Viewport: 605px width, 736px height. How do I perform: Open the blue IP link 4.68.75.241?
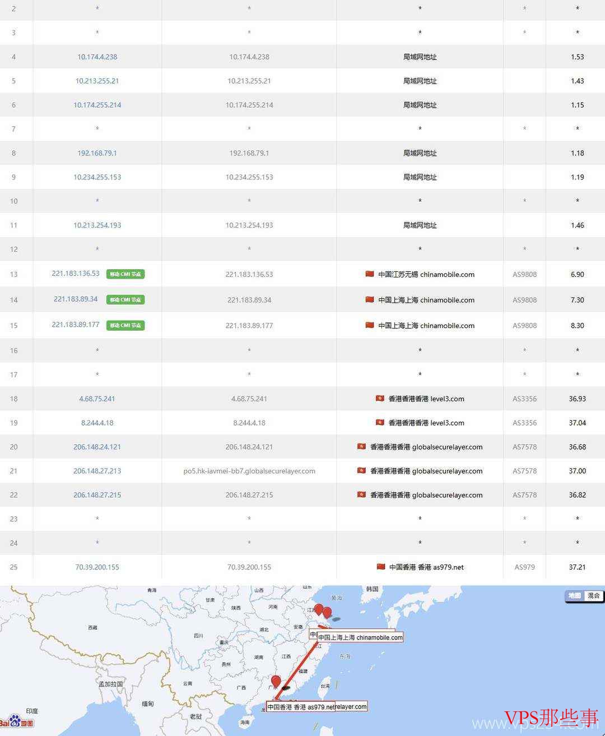(x=97, y=399)
